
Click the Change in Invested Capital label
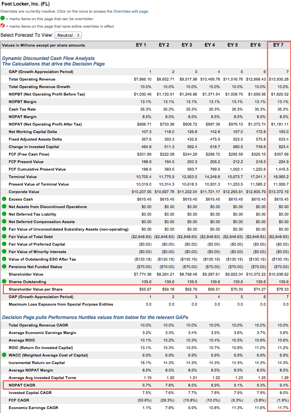[x=34, y=147]
